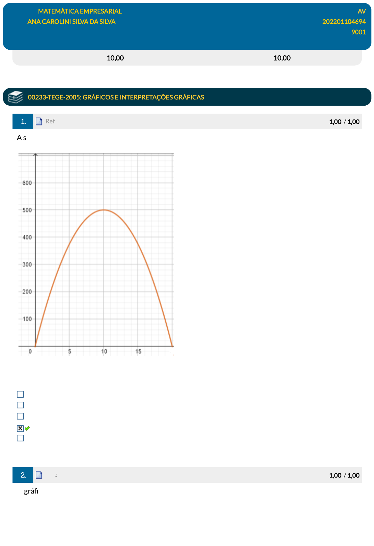Click the enrollment number 202201104694

(x=344, y=22)
